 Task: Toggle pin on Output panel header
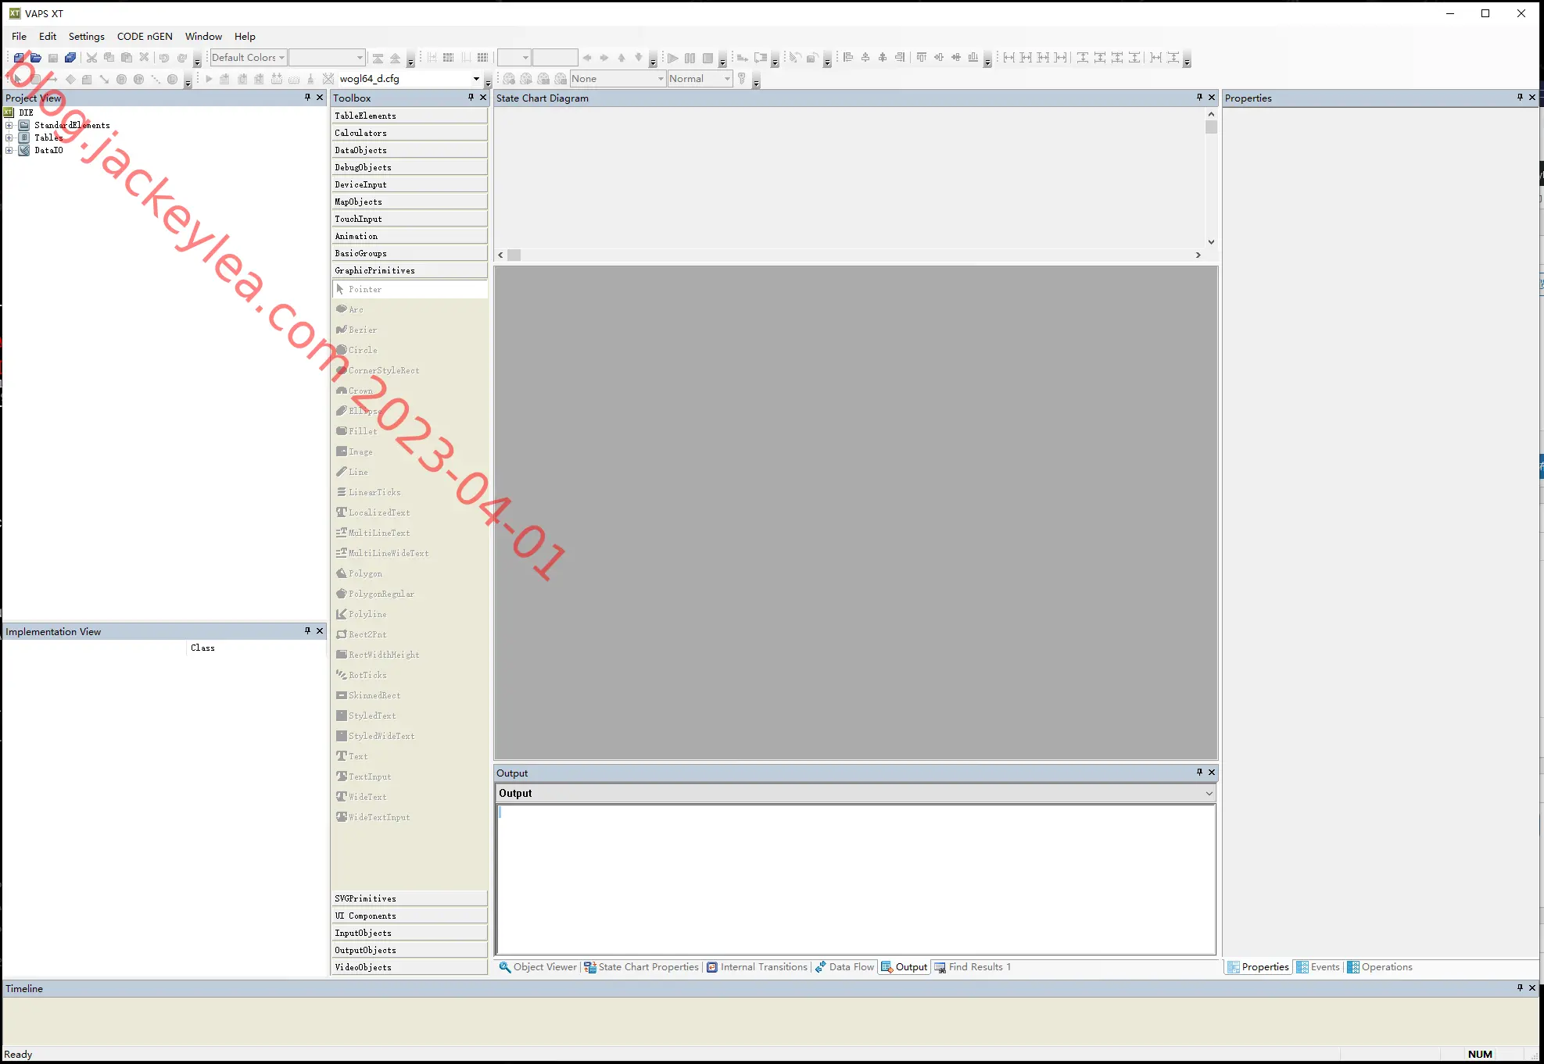(1199, 773)
